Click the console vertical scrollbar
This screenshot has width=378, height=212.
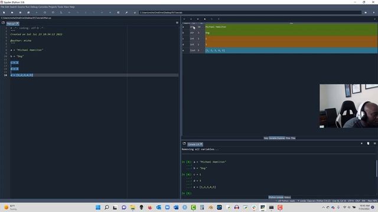pyautogui.click(x=377, y=168)
